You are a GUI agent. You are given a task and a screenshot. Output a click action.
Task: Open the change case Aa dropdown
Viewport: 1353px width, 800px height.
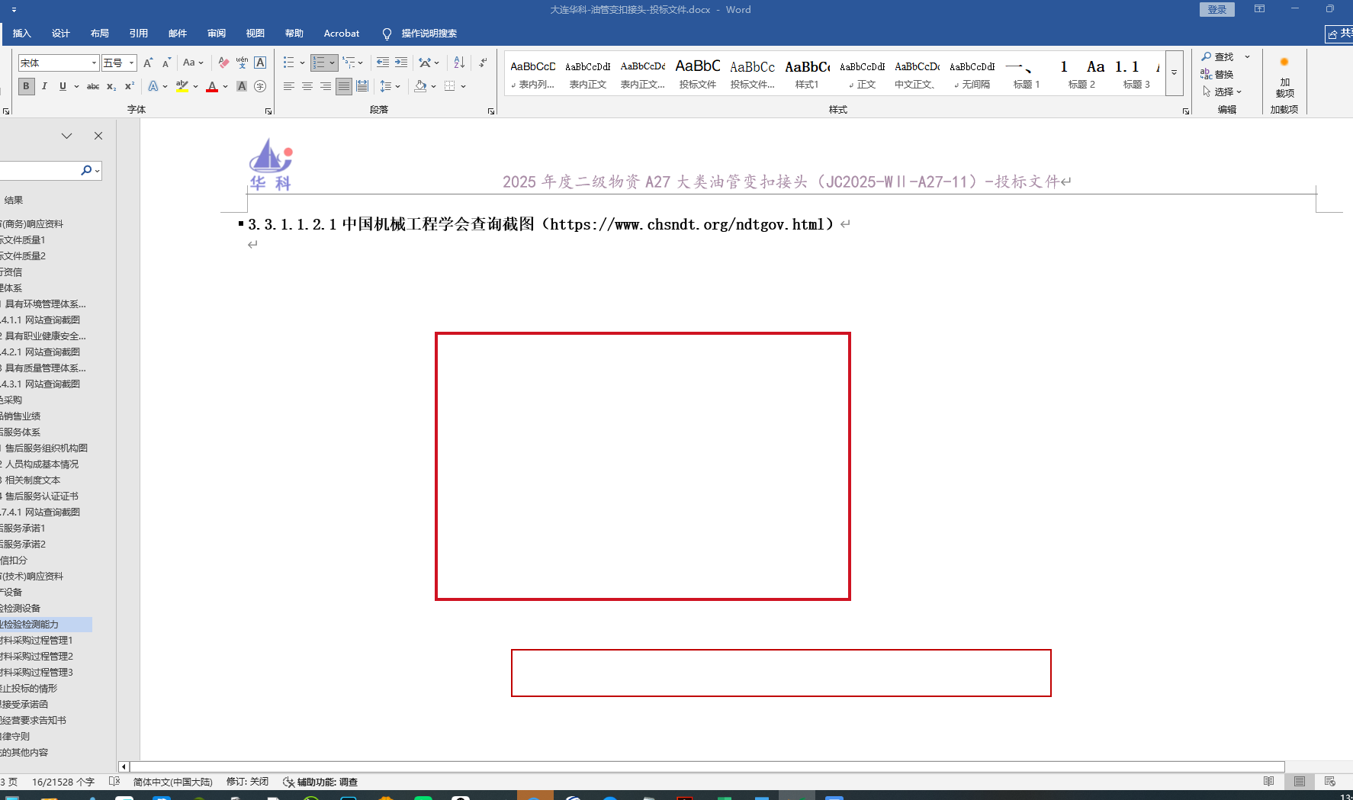(x=193, y=63)
